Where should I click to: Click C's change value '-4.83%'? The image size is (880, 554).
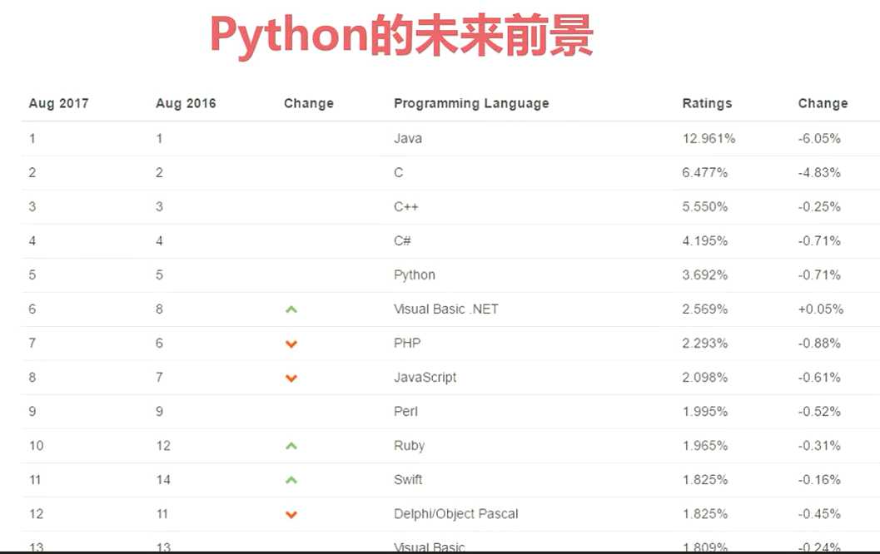819,173
